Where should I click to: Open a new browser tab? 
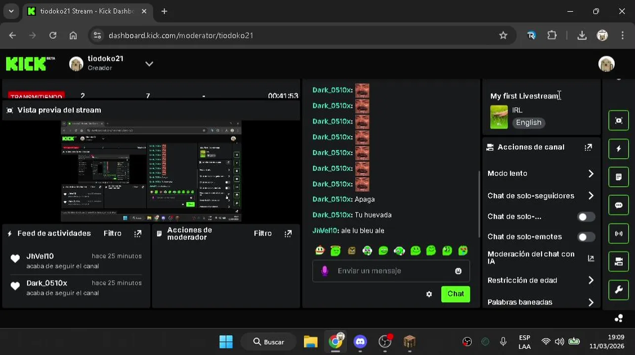coord(164,11)
